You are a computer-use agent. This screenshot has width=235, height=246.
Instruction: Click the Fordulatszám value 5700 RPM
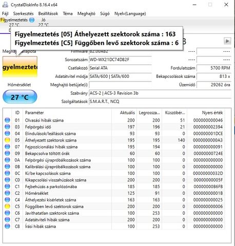point(214,68)
